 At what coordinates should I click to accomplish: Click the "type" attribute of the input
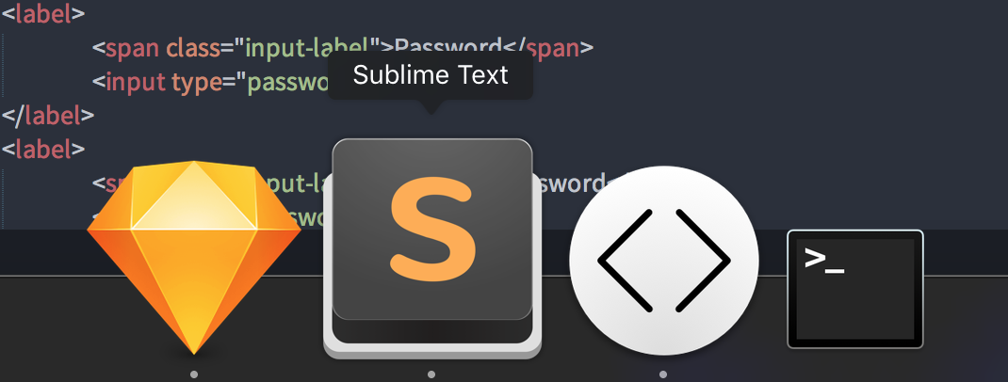[x=196, y=82]
